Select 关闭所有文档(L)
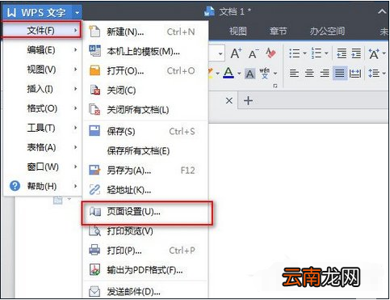Viewport: 390px width, 300px height. pyautogui.click(x=145, y=110)
